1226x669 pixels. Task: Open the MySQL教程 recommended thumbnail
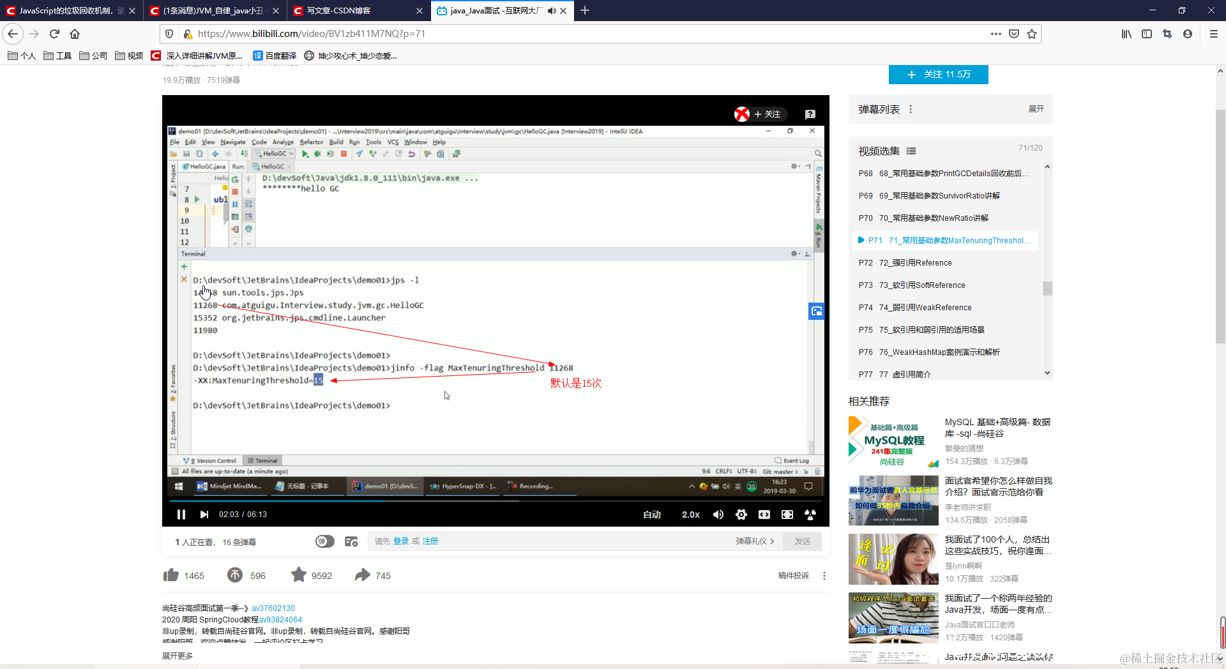(893, 442)
